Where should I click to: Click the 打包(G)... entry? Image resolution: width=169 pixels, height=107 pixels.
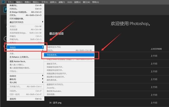click(25, 71)
